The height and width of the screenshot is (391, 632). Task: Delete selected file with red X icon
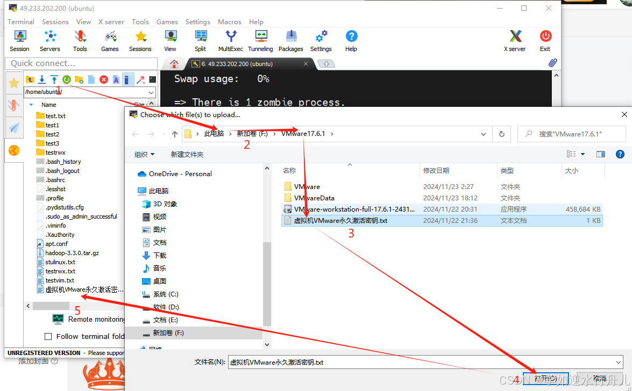[104, 79]
